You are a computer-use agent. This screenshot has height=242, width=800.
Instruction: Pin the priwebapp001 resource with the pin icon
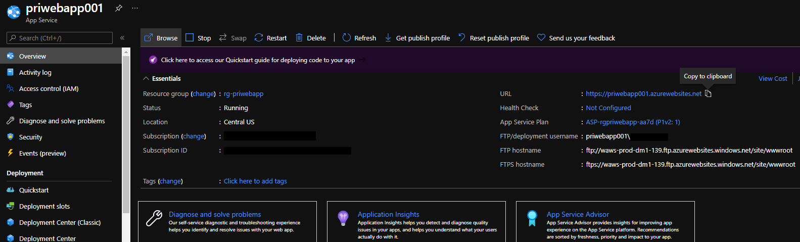tap(118, 8)
